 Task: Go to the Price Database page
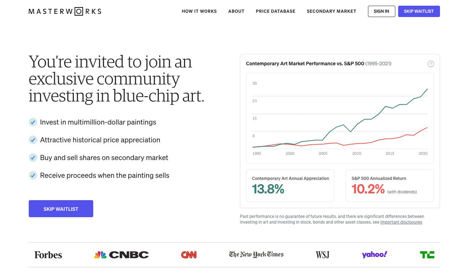pos(275,11)
